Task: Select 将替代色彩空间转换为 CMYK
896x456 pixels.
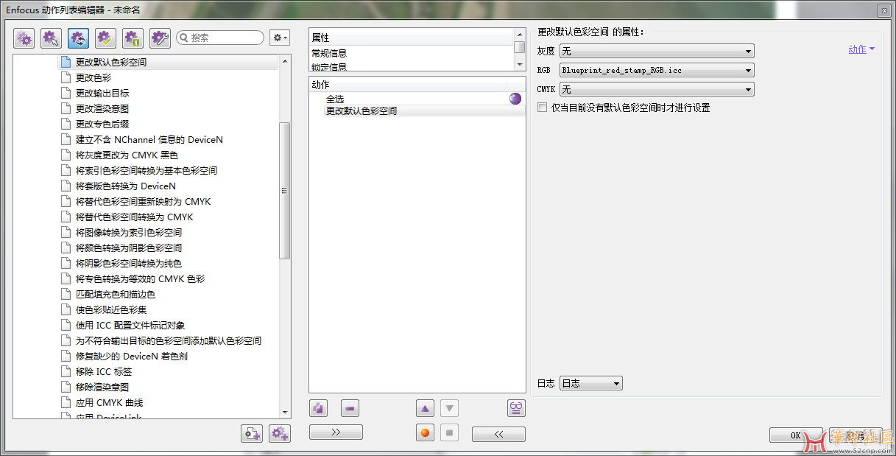Action: pyautogui.click(x=135, y=217)
